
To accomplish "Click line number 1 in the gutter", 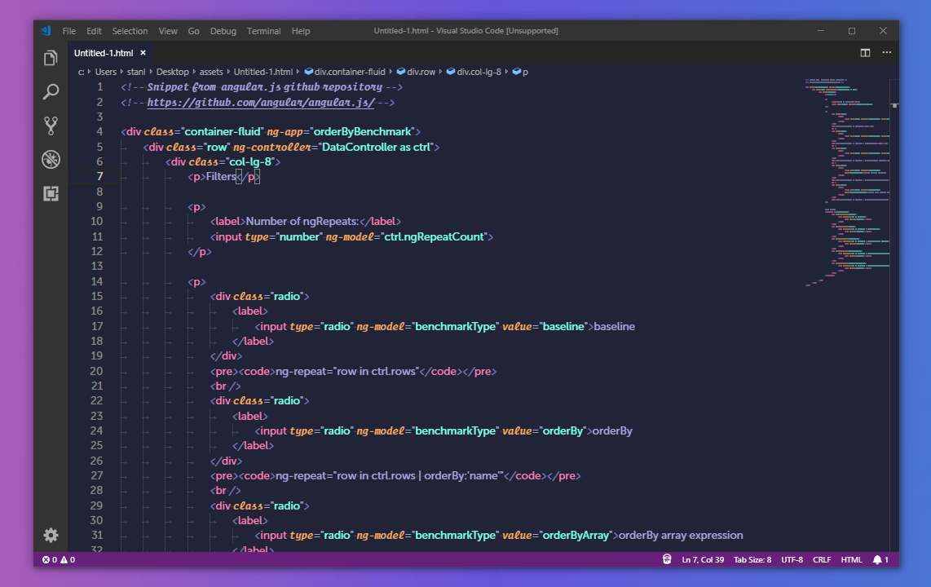I will (99, 86).
